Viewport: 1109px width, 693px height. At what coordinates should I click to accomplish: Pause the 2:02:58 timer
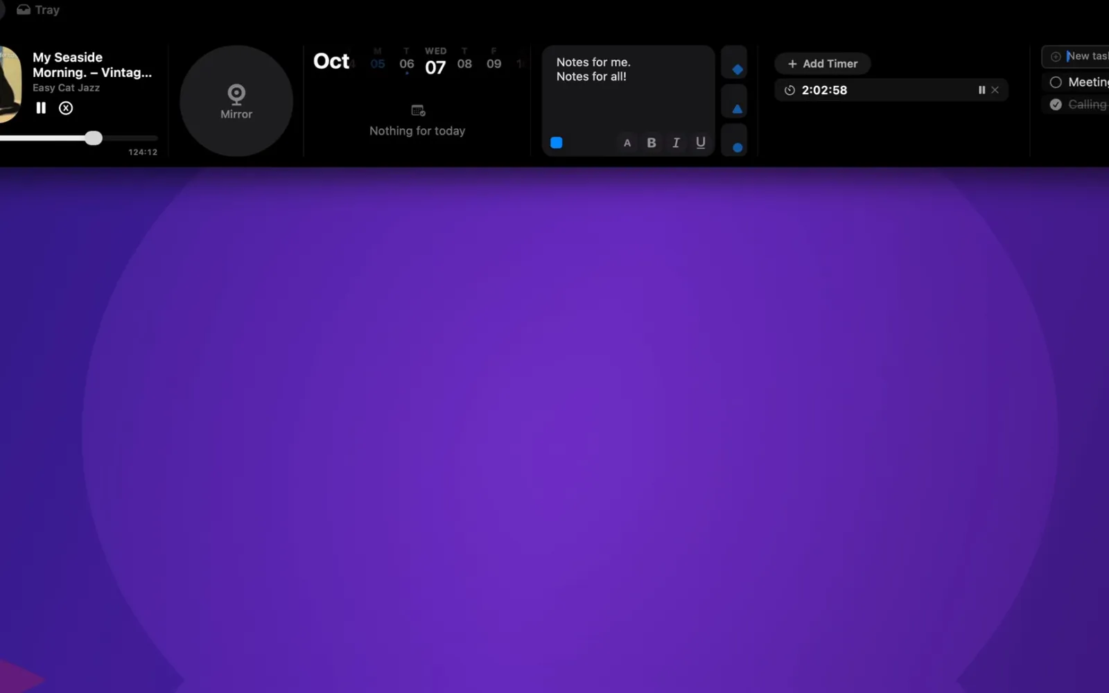[981, 90]
